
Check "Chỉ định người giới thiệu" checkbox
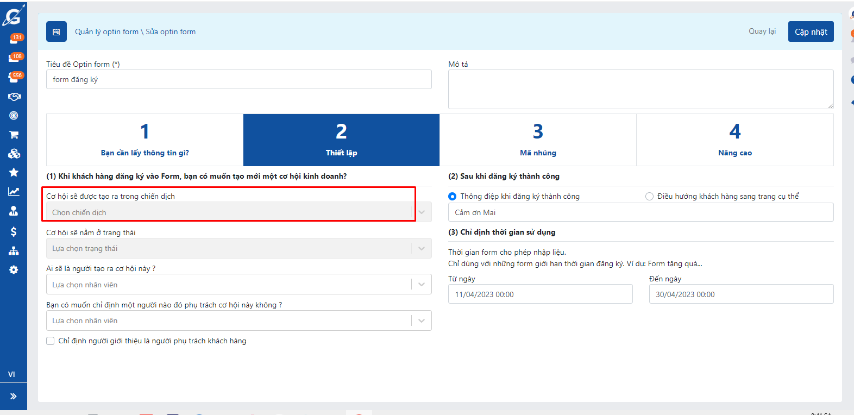pyautogui.click(x=51, y=341)
